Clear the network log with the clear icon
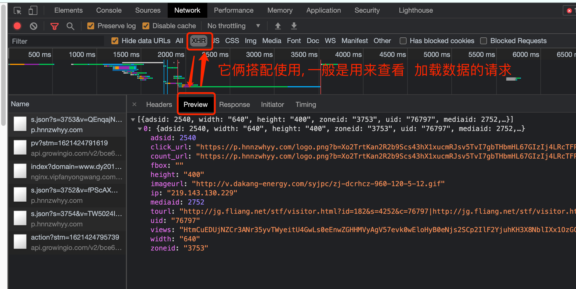 [x=34, y=26]
